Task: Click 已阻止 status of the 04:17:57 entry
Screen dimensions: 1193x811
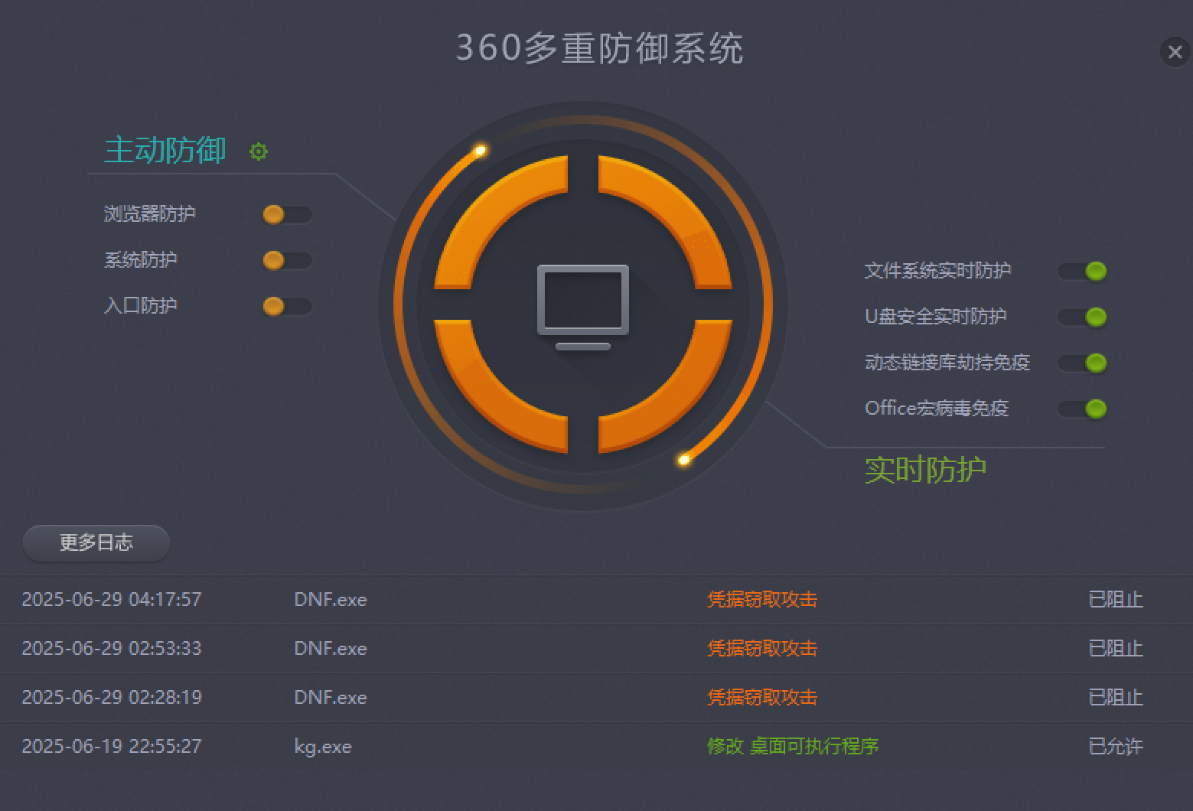Action: tap(1114, 600)
